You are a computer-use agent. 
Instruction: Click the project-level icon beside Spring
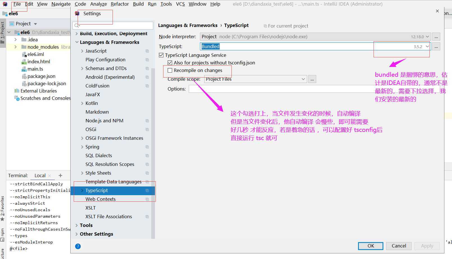(x=147, y=147)
